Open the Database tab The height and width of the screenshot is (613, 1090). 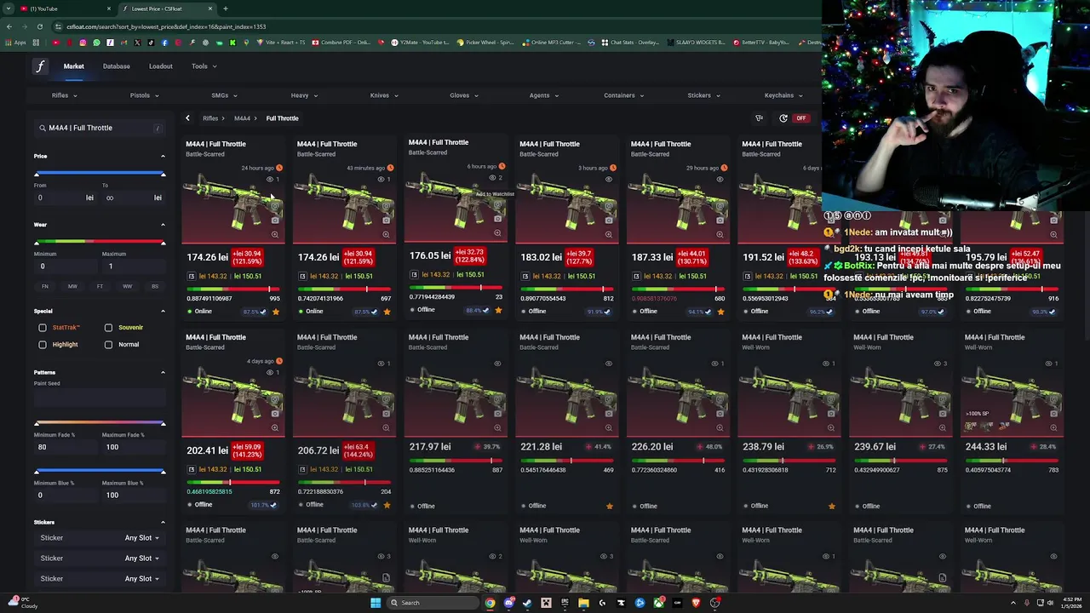(117, 66)
